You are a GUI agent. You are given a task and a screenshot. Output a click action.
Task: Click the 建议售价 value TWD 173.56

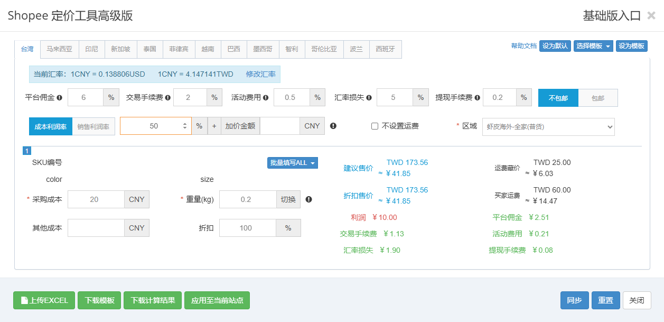(407, 163)
